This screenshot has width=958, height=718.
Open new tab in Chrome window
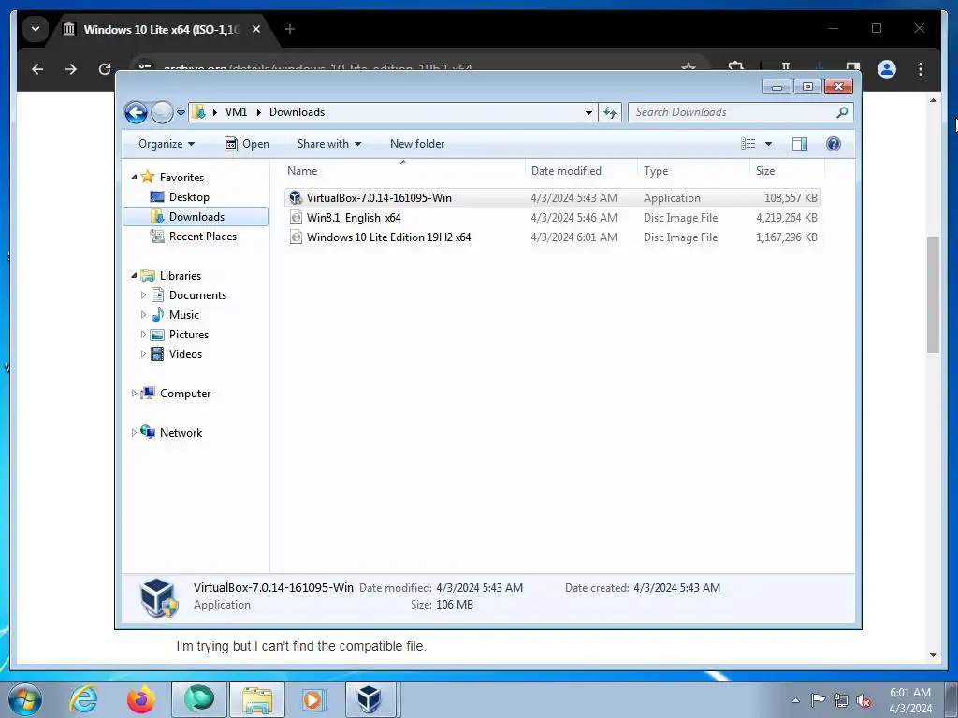click(x=290, y=29)
